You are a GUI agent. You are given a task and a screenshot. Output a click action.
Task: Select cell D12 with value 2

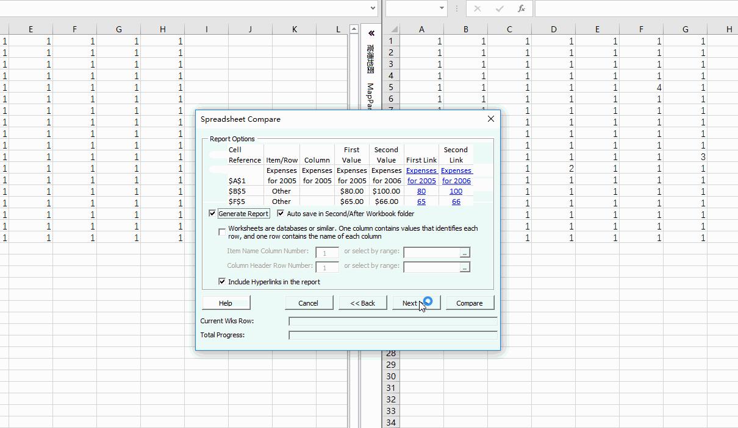tap(553, 169)
